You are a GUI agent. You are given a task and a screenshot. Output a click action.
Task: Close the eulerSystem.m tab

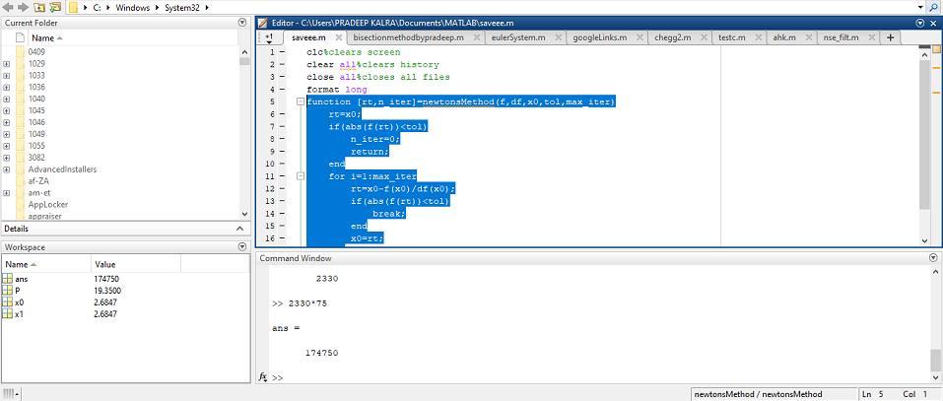(x=558, y=37)
